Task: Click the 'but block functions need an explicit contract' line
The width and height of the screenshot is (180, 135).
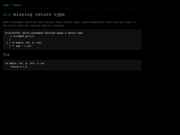Action: (34, 25)
